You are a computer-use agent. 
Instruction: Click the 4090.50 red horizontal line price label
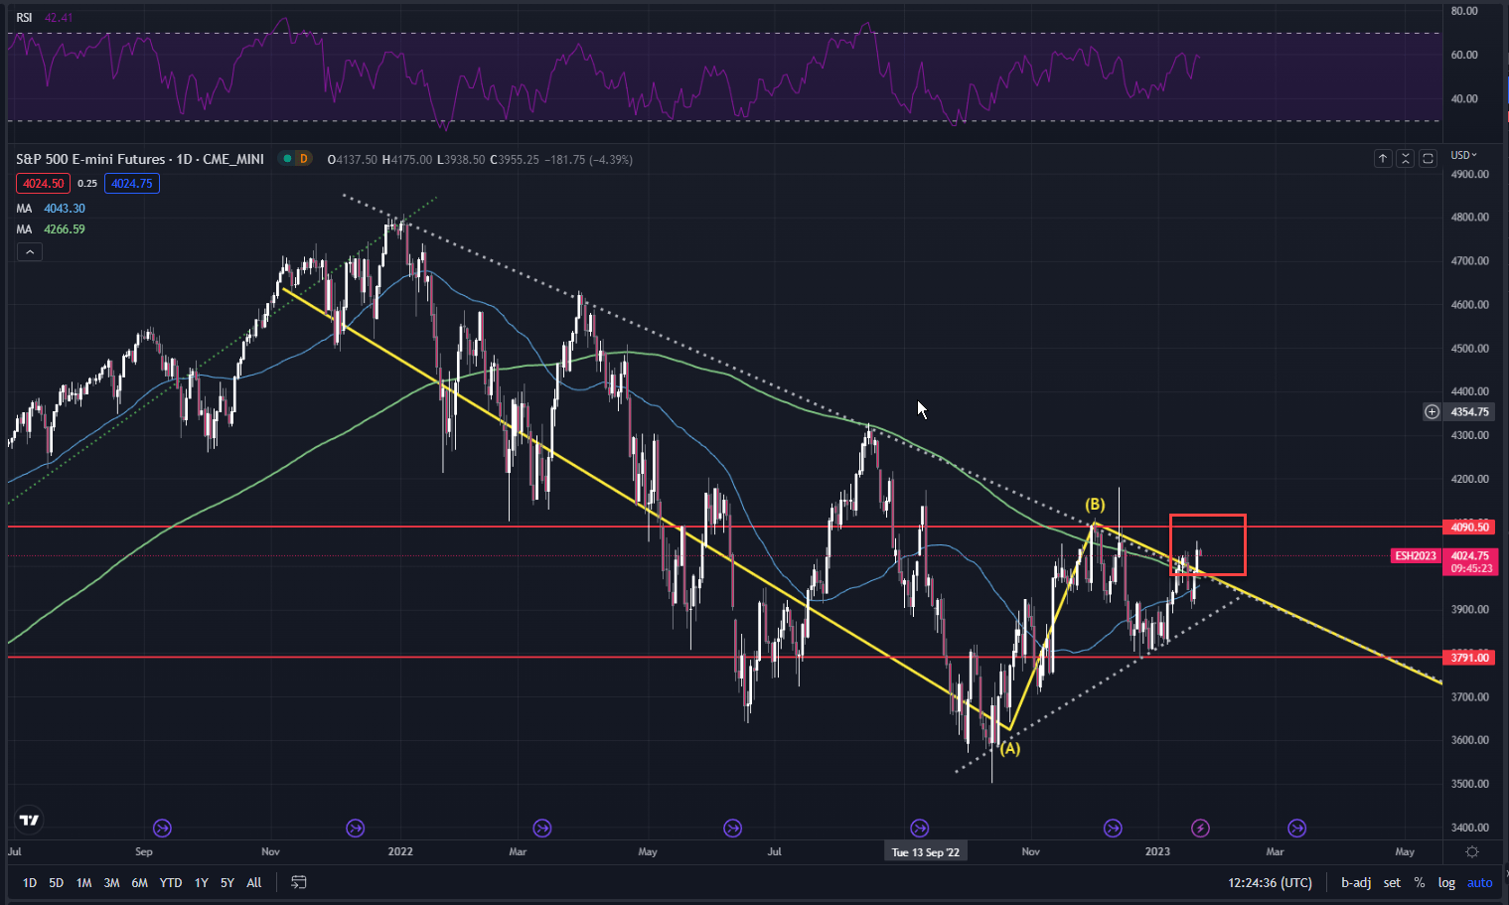pyautogui.click(x=1469, y=527)
